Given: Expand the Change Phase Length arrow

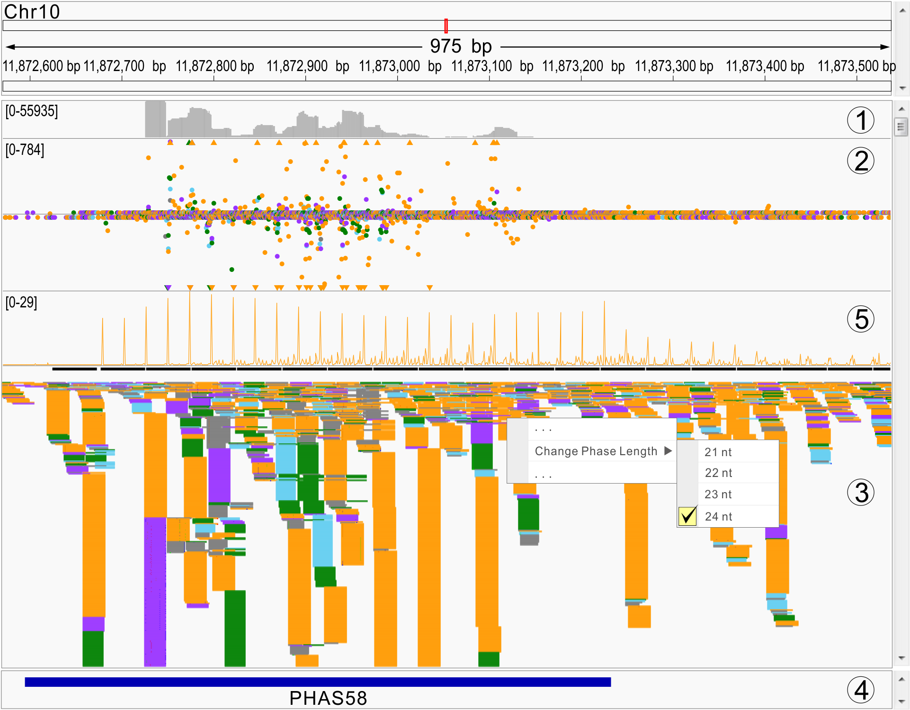Looking at the screenshot, I should click(668, 451).
